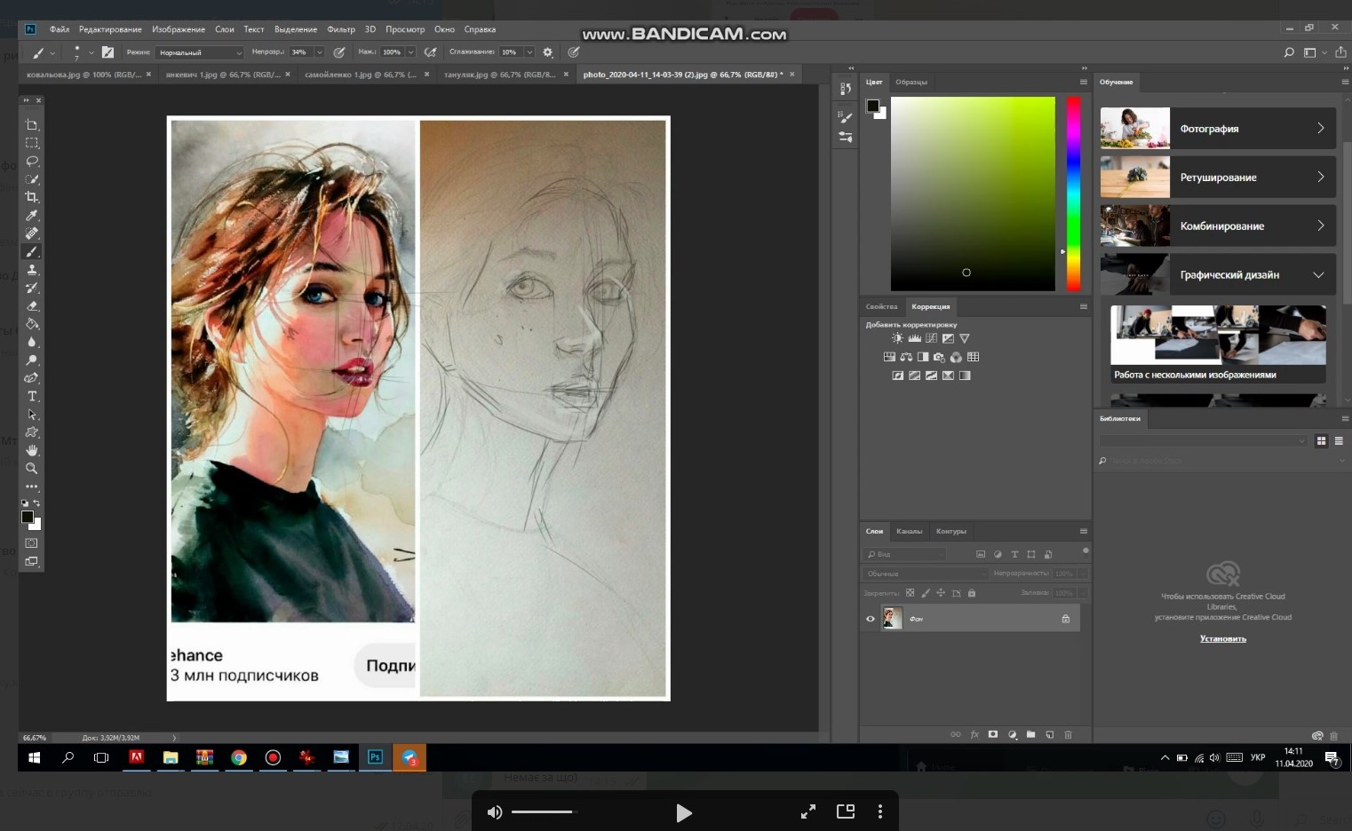Screen dimensions: 1352x831
Task: Open the smoothing options gear icon
Action: (548, 52)
